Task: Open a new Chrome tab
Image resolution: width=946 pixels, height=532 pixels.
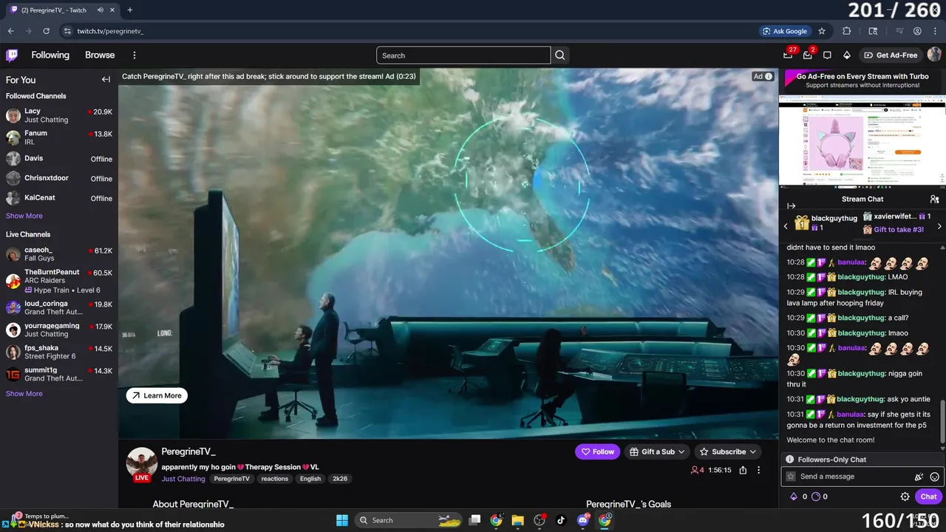Action: pyautogui.click(x=130, y=10)
